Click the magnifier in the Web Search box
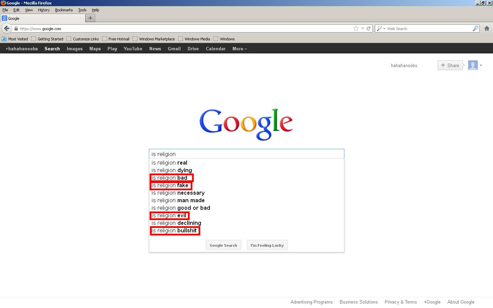Image resolution: width=493 pixels, height=308 pixels. pyautogui.click(x=476, y=28)
